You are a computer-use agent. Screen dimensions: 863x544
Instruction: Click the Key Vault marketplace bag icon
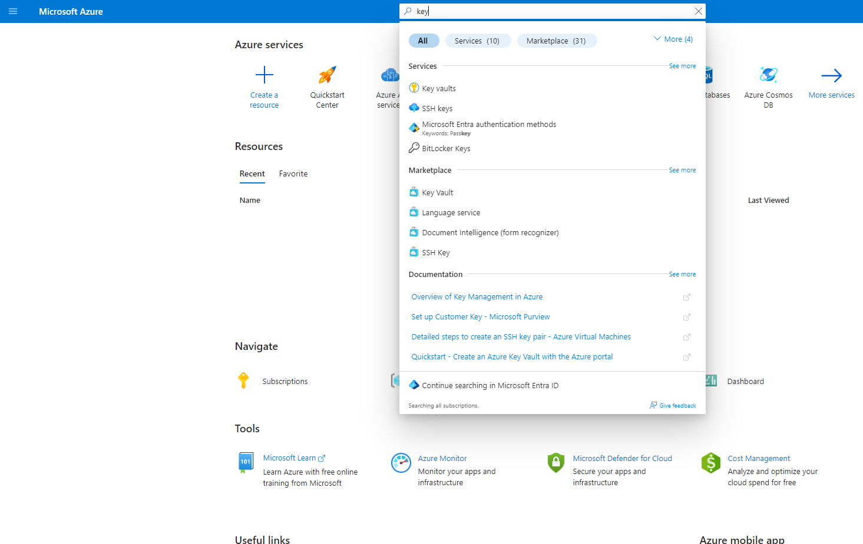click(414, 192)
